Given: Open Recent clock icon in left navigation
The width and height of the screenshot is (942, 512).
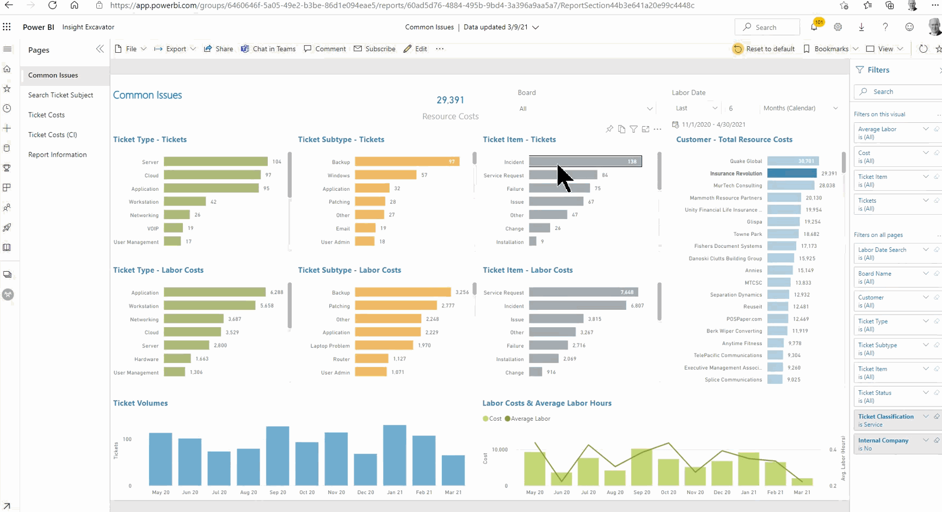Looking at the screenshot, I should coord(7,108).
